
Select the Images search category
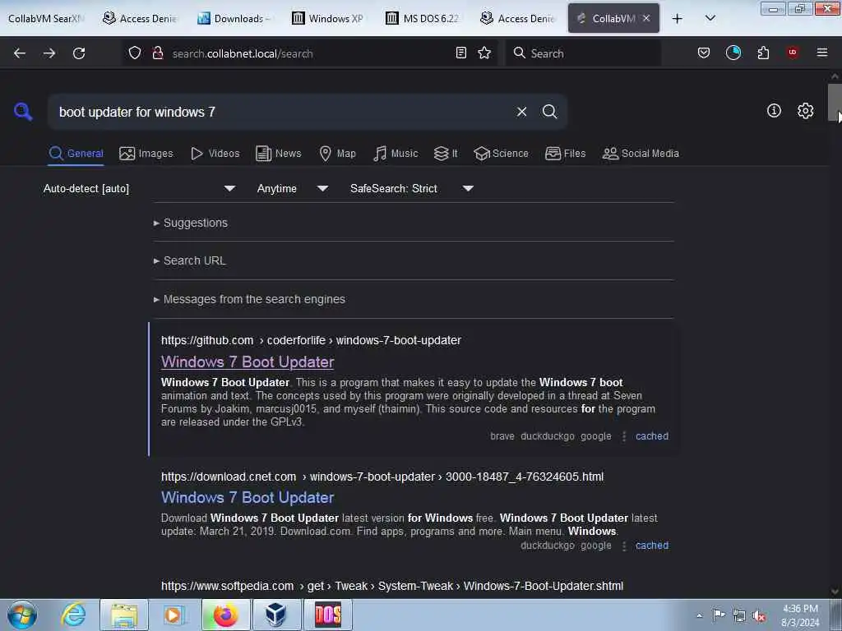[x=146, y=154]
